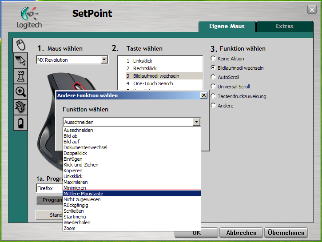This screenshot has height=242, width=322.
Task: Choose Minimieren from the list
Action: click(132, 188)
